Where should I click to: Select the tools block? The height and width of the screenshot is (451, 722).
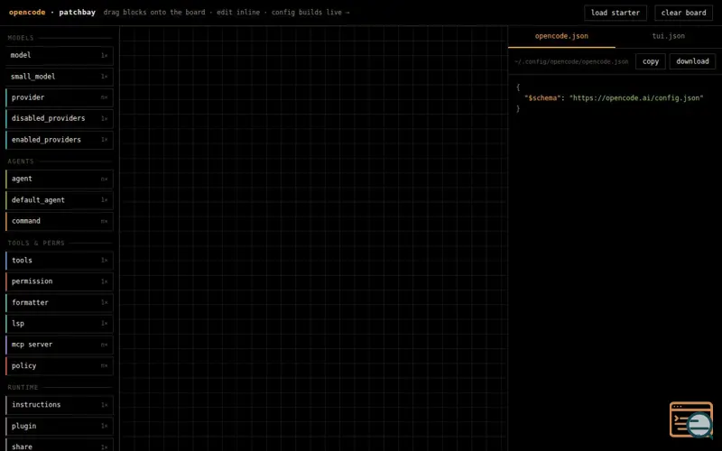[60, 261]
